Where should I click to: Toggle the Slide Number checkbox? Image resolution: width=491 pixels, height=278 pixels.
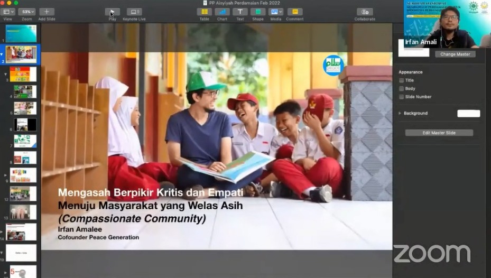[402, 97]
